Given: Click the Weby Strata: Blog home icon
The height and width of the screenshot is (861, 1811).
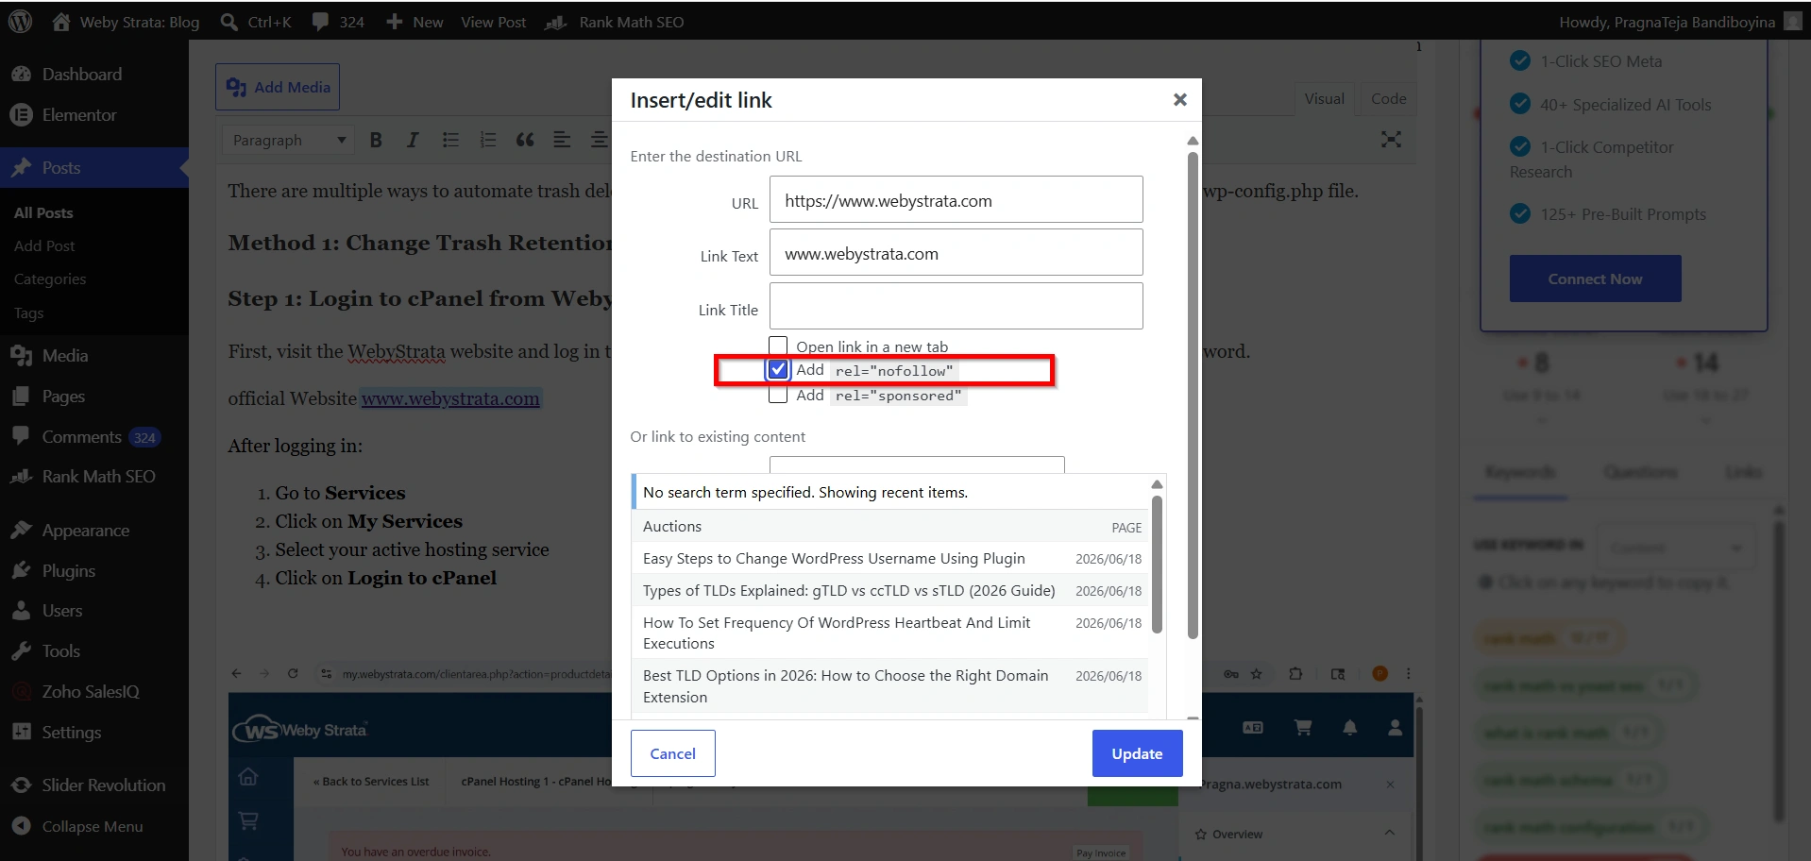Looking at the screenshot, I should (x=61, y=22).
